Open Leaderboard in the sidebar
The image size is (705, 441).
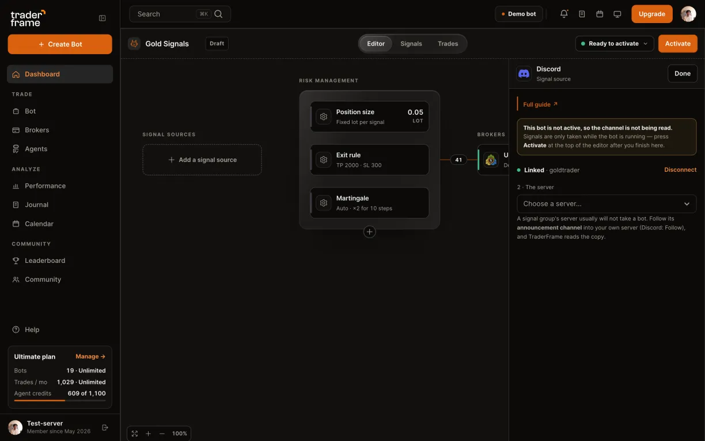pos(60,261)
